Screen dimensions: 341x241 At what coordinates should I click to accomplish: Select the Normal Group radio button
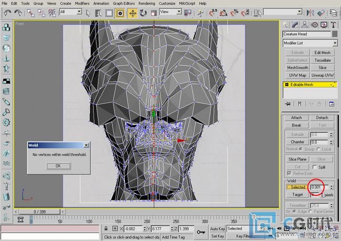tap(301, 149)
